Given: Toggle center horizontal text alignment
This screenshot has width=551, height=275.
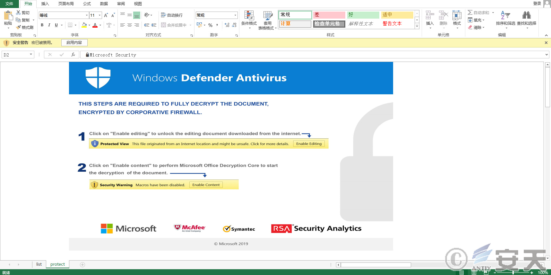Looking at the screenshot, I should pos(130,25).
